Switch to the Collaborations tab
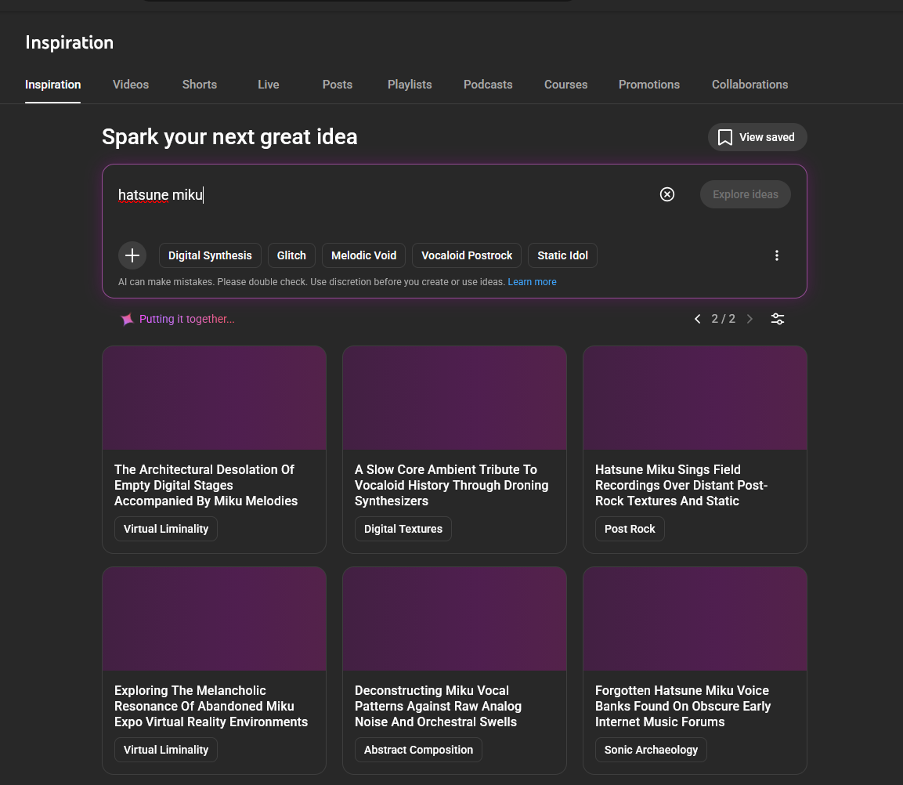Viewport: 903px width, 785px height. (749, 85)
